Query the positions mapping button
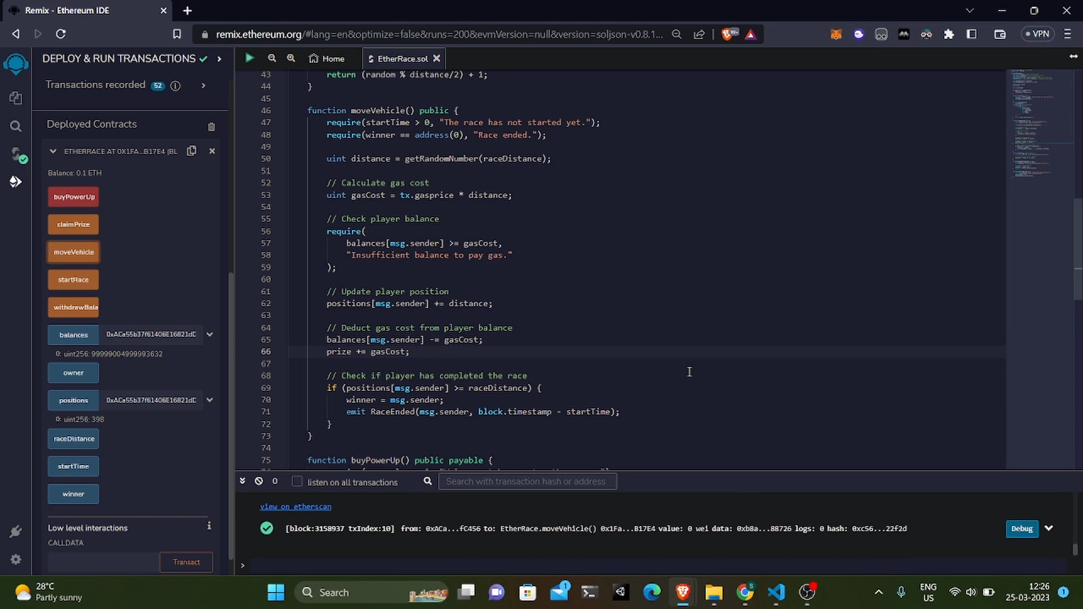This screenshot has height=609, width=1083. point(73,400)
